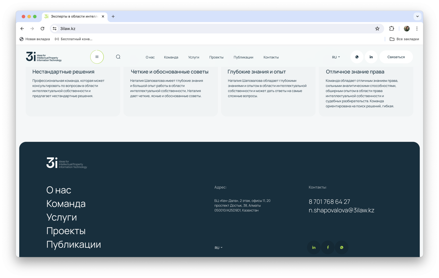Screen dimensions: 439x278
Task: Open WhatsApp chat from header icon
Action: tap(357, 57)
